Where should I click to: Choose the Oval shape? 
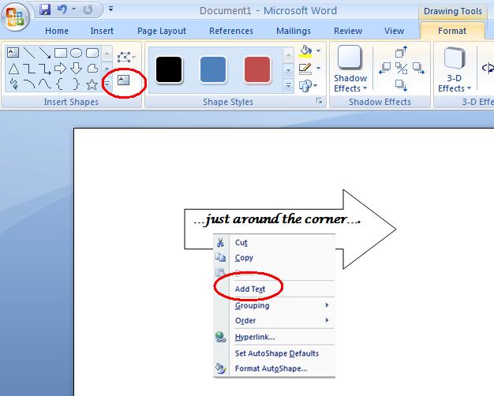coord(76,53)
